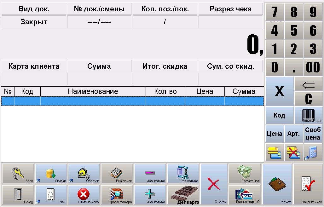The image size is (324, 207).
Task: Open the Скидки discounts menu
Action: pos(51,174)
